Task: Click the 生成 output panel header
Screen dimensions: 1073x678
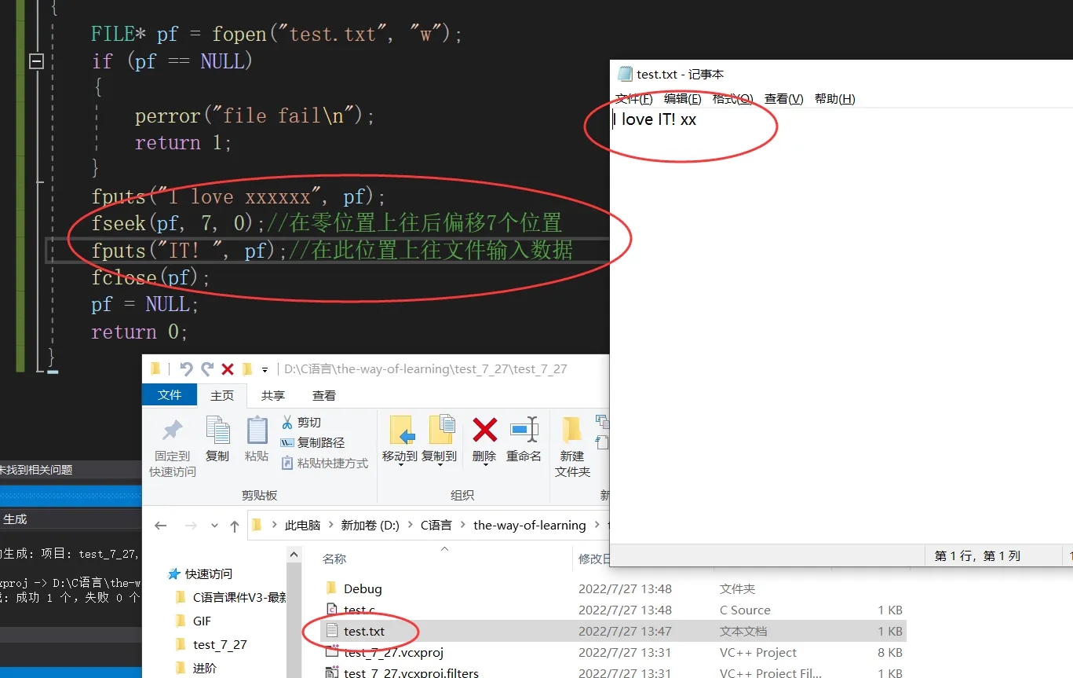Action: coord(15,519)
